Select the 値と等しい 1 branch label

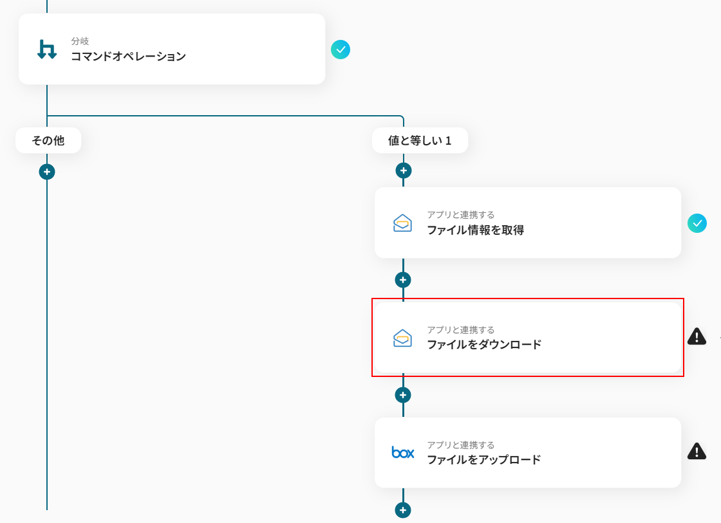(420, 140)
